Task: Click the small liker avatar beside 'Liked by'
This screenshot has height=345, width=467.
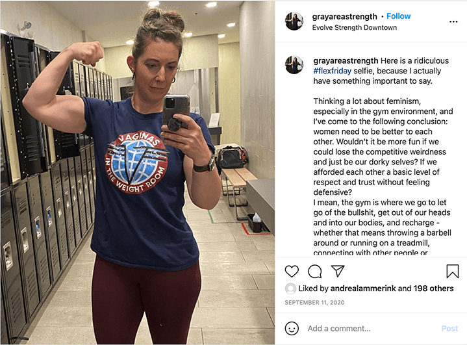Action: point(290,288)
